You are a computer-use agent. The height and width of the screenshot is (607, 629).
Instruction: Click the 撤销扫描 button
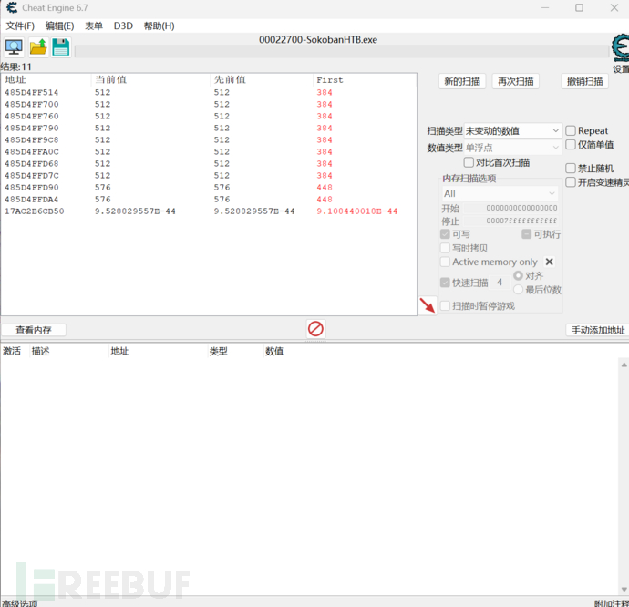(585, 81)
